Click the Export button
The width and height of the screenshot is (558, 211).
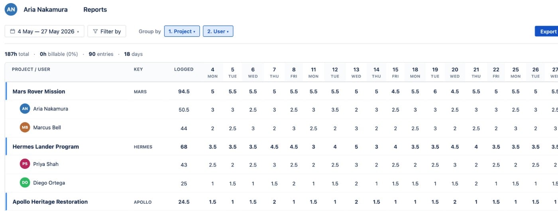pos(547,31)
